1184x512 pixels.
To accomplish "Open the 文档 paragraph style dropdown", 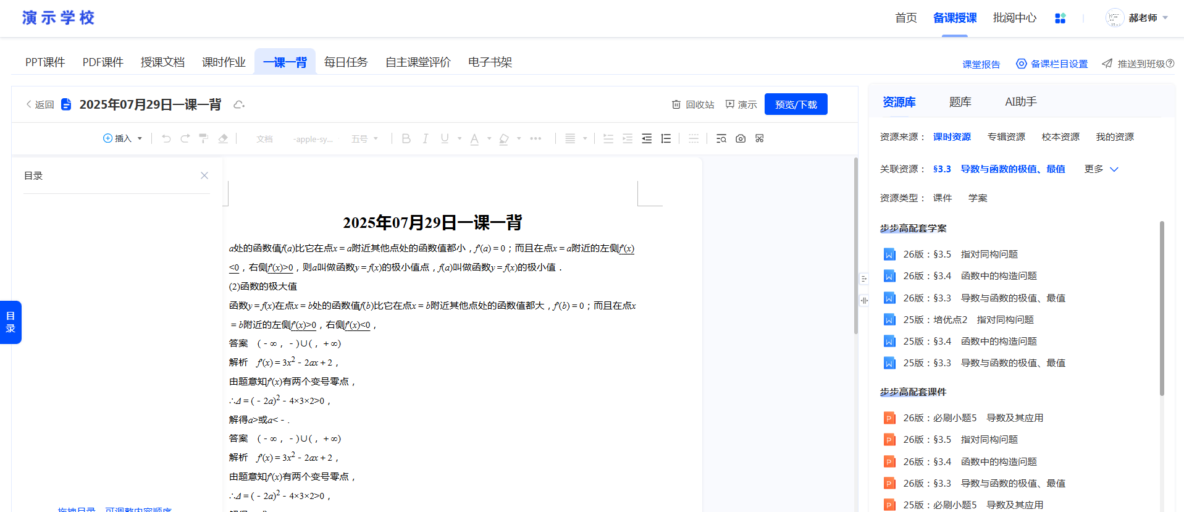I will (x=264, y=139).
